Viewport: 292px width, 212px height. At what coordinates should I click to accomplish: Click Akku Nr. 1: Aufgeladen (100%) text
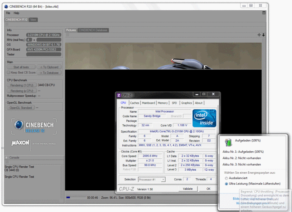(x=243, y=152)
